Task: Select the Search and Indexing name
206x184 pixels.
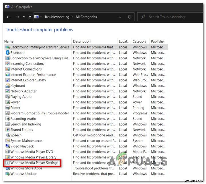Action: [25, 124]
